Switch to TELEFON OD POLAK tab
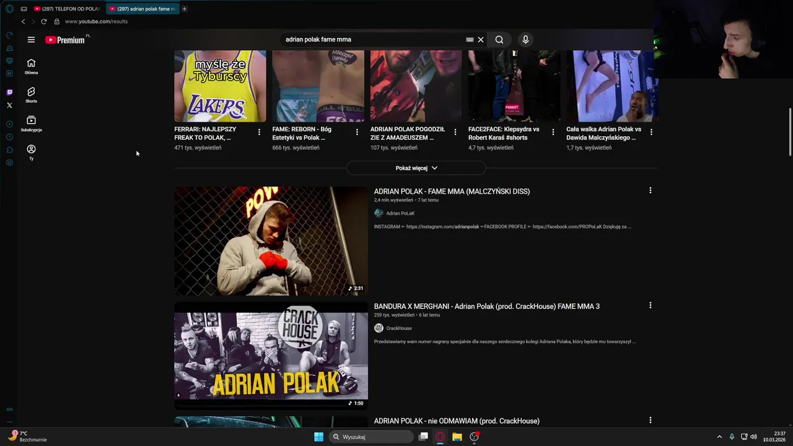Viewport: 793px width, 446px height. click(x=68, y=9)
